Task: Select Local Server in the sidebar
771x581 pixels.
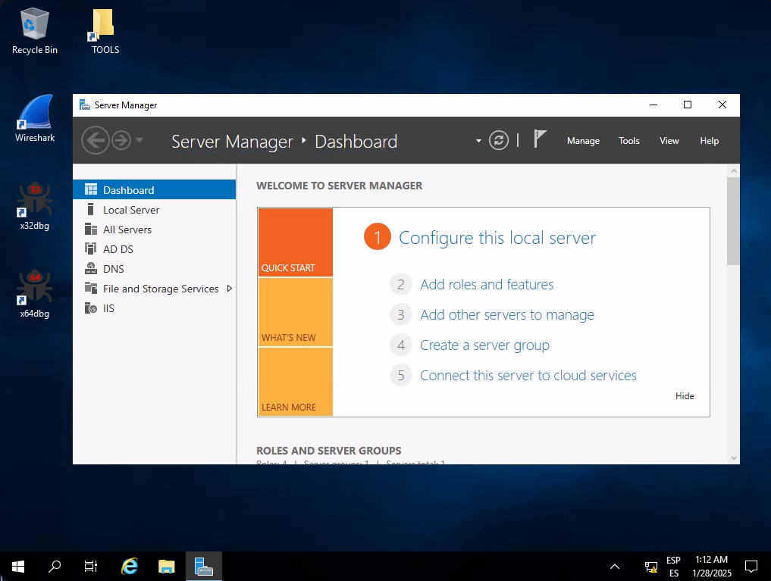Action: tap(155, 210)
